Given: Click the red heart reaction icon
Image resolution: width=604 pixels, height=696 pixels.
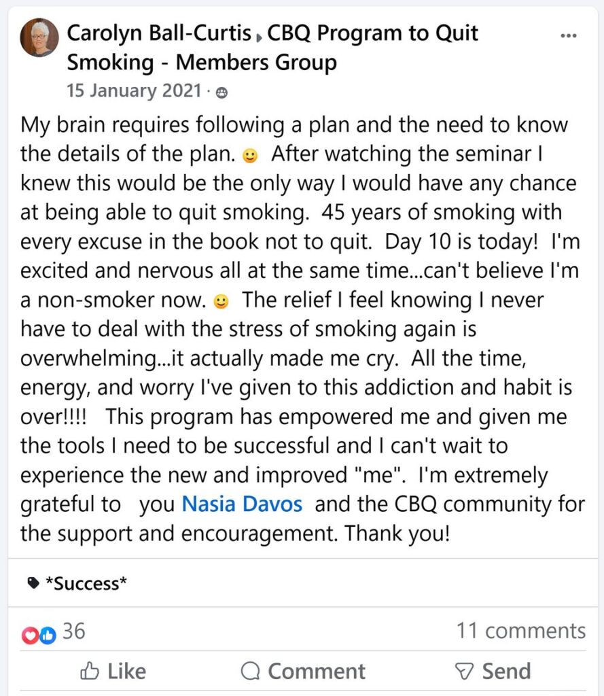Looking at the screenshot, I should point(31,635).
